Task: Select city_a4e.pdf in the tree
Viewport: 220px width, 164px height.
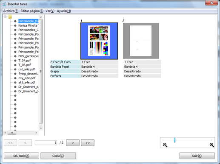Action: point(27,78)
